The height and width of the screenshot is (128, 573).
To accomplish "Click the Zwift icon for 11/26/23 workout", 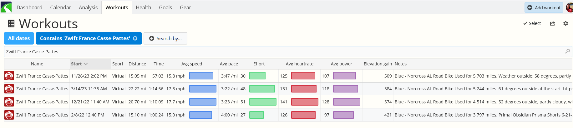I will click(9, 76).
